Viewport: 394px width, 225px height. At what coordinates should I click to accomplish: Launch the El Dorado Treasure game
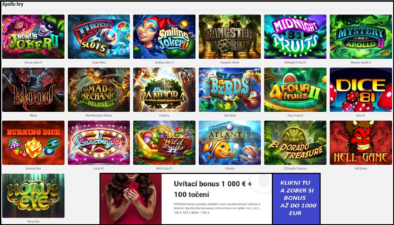click(295, 143)
